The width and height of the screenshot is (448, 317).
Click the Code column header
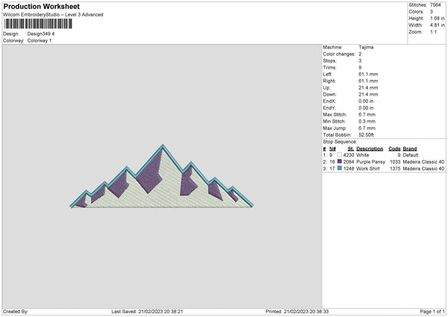(x=394, y=149)
